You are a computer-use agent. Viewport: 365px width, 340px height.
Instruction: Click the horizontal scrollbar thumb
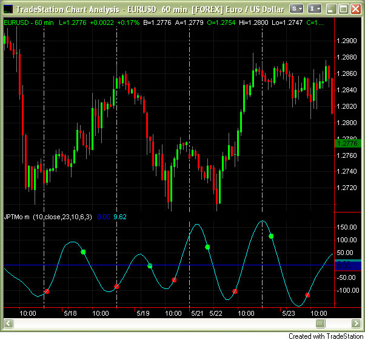[x=320, y=324]
